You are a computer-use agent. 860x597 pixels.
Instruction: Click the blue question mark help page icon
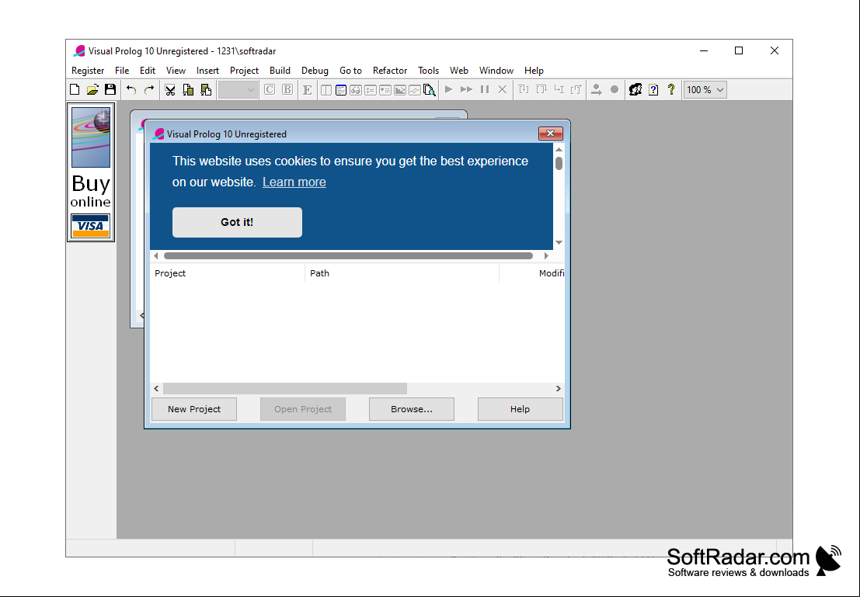(653, 89)
